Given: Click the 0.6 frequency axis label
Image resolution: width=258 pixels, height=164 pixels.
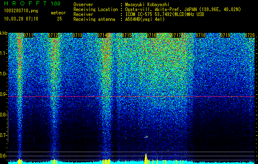Looking at the screenshot, I should [x=3, y=156].
